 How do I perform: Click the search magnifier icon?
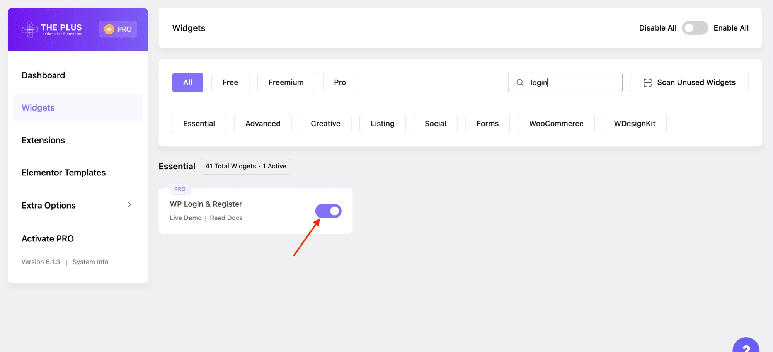(520, 83)
